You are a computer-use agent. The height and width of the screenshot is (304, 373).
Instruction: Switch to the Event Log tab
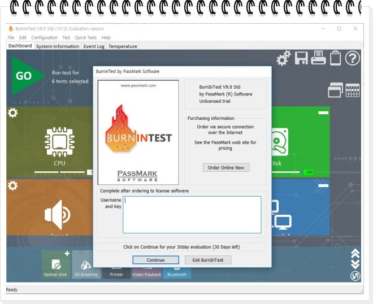94,46
